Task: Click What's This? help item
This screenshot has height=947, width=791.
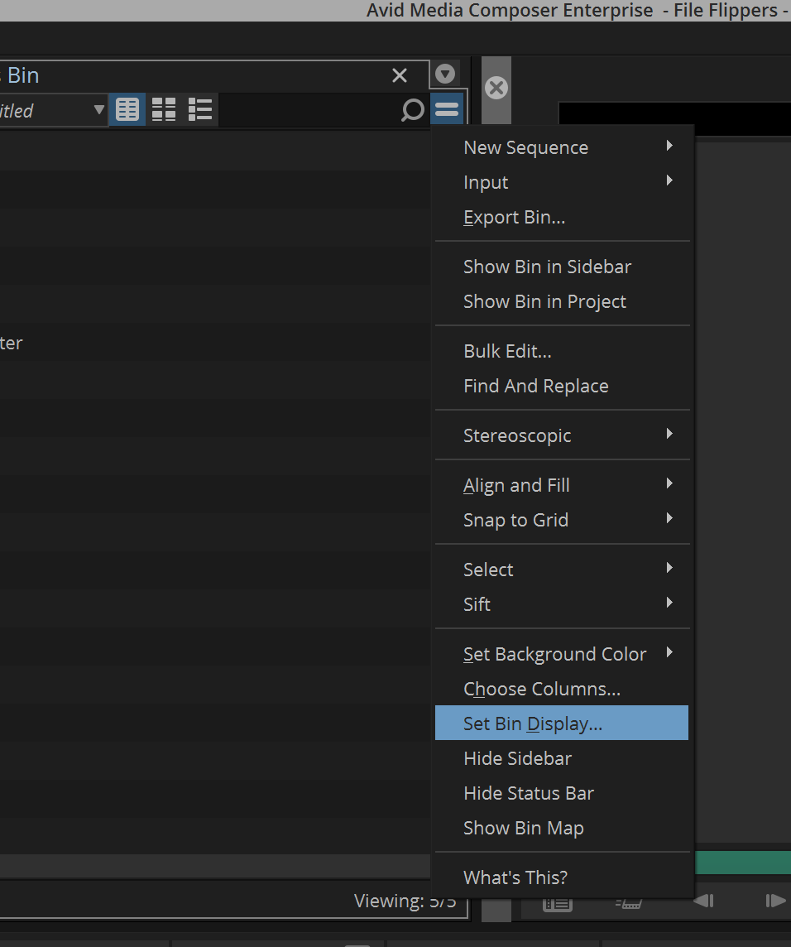Action: pos(562,877)
